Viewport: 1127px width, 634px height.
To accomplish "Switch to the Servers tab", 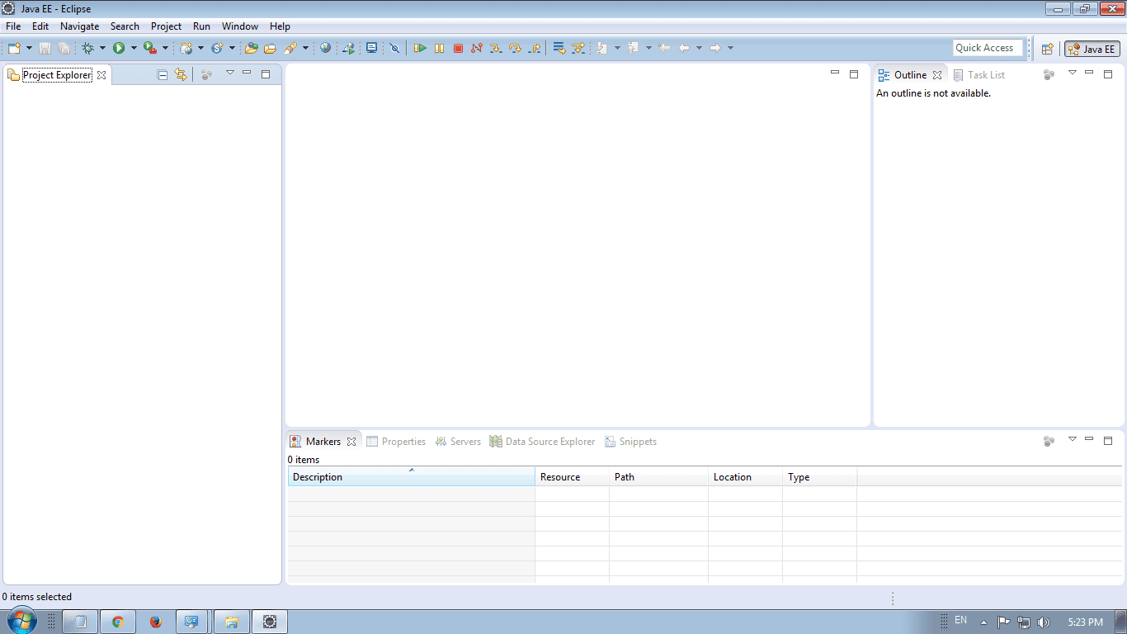I will [x=458, y=442].
